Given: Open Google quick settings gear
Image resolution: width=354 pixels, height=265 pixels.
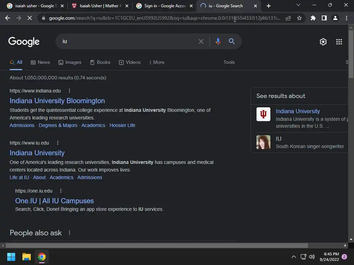Looking at the screenshot, I should point(323,42).
